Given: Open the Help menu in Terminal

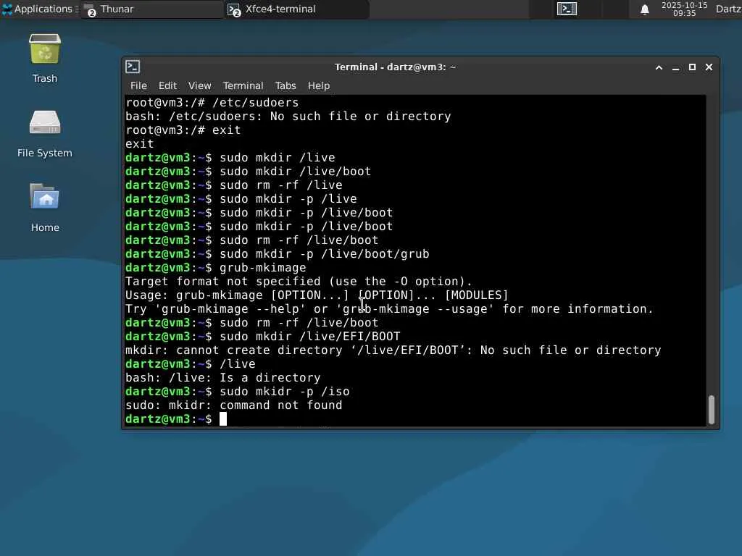Looking at the screenshot, I should click(x=319, y=85).
